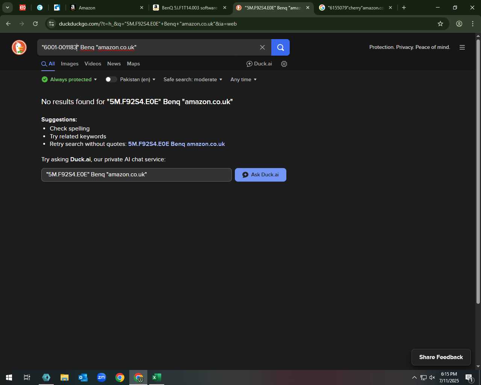Open Excel from the taskbar
481x385 pixels.
157,377
